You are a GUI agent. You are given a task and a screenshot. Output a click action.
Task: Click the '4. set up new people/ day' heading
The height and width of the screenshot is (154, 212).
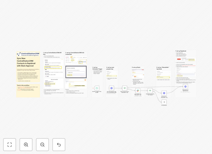pyautogui.click(x=110, y=68)
